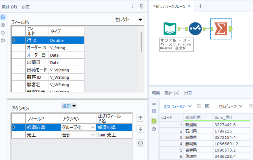Select the 10666891.2 value cell

click(232, 144)
